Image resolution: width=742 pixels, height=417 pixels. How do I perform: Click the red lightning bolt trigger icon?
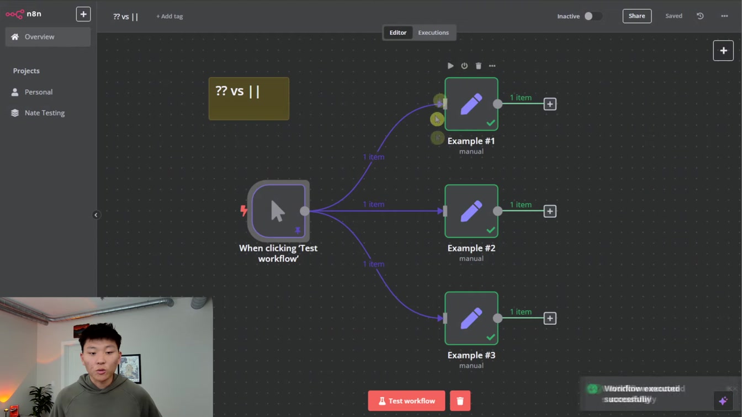(243, 210)
